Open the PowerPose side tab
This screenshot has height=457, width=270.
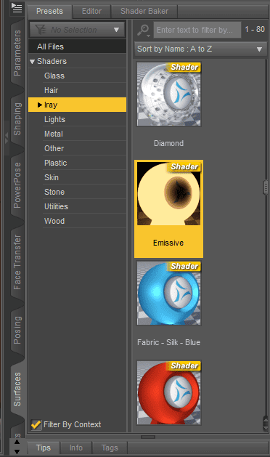(17, 185)
